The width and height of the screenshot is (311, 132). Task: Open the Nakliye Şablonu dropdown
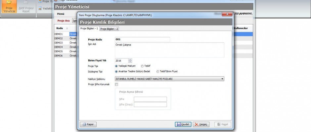tap(222, 79)
